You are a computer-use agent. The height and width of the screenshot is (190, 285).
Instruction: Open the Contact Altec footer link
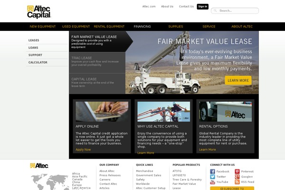(108, 184)
